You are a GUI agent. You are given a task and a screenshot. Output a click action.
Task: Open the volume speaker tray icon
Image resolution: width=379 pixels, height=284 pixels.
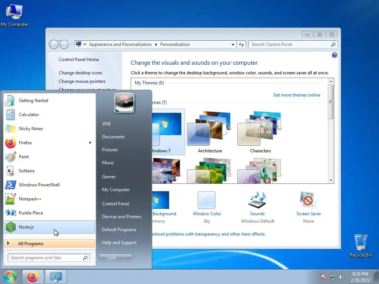pos(341,277)
